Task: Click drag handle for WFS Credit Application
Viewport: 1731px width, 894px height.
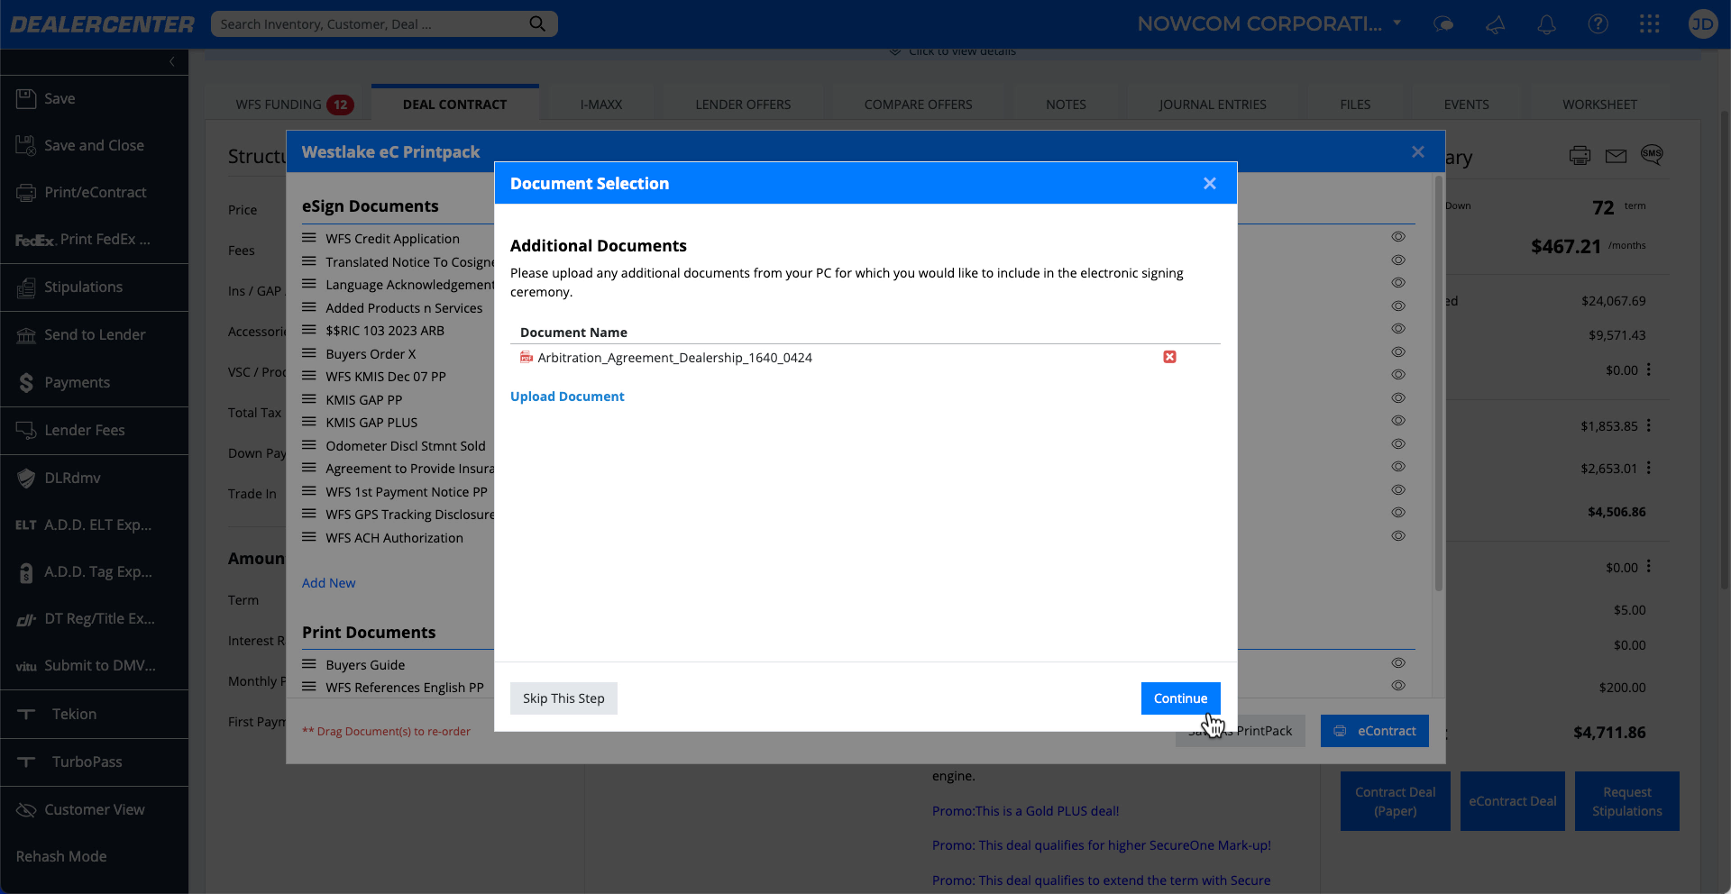Action: pyautogui.click(x=308, y=238)
